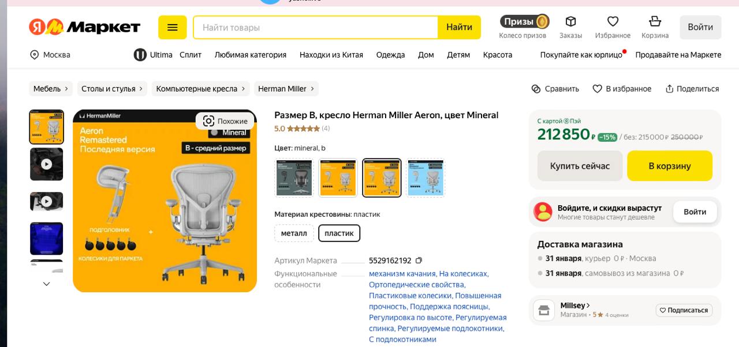Open the Favorites heart icon in header
Viewport: 739px width, 347px height.
(613, 22)
